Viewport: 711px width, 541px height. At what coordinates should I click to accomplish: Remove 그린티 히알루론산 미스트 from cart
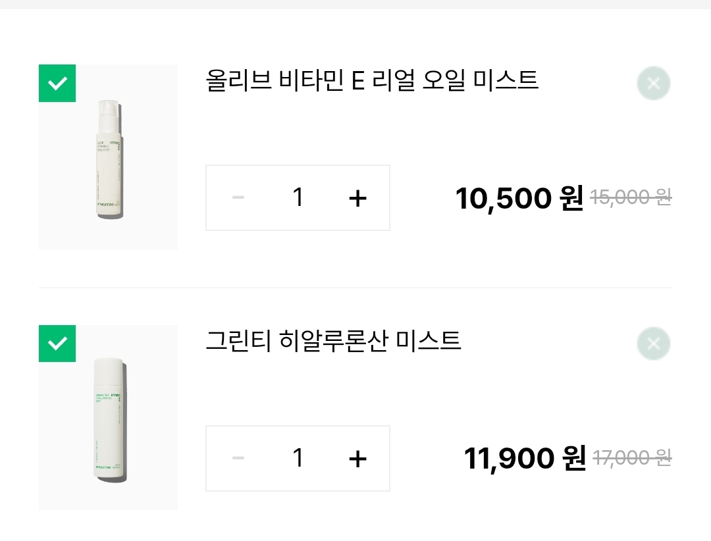[x=653, y=344]
